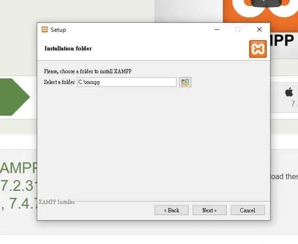
Task: Click the small Setup icon in the title bar
Action: tap(45, 29)
